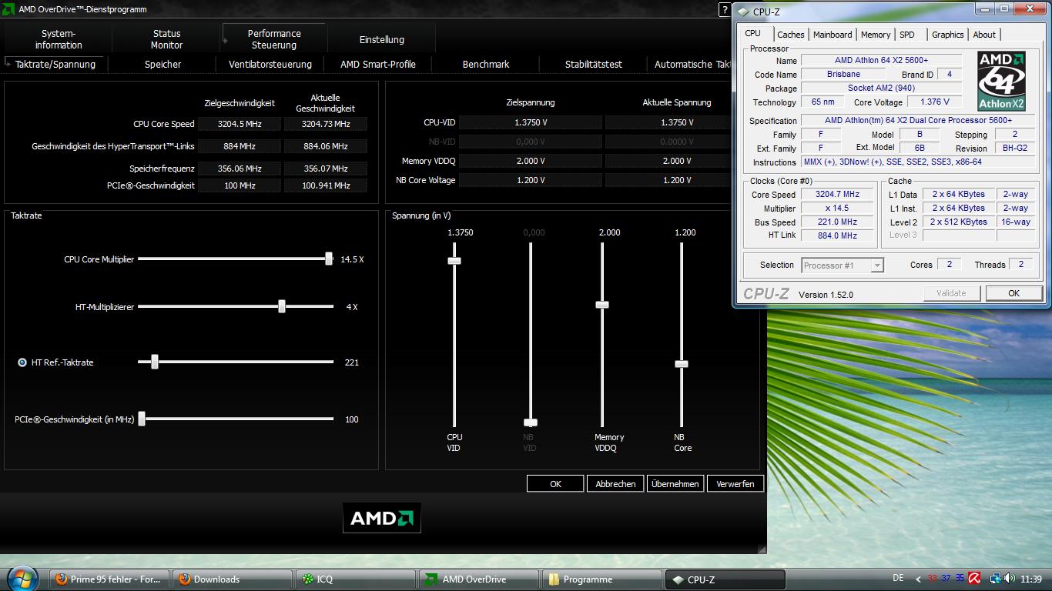Click the Übernehmen button
Viewport: 1052px width, 591px height.
point(675,484)
